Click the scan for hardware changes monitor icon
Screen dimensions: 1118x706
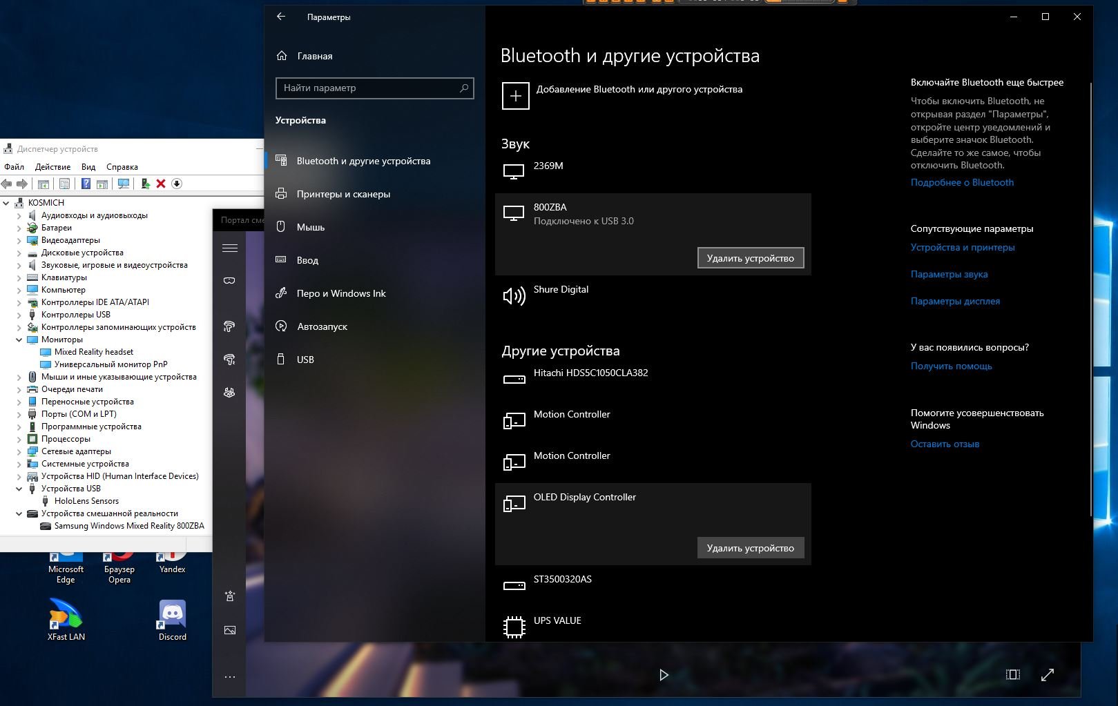click(x=124, y=184)
